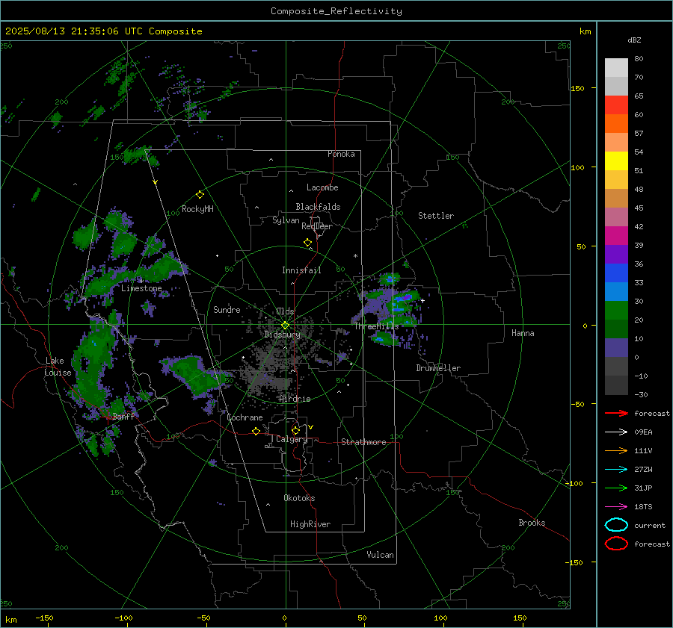Image resolution: width=673 pixels, height=628 pixels.
Task: Click the Drumheller town label
Action: [x=438, y=368]
